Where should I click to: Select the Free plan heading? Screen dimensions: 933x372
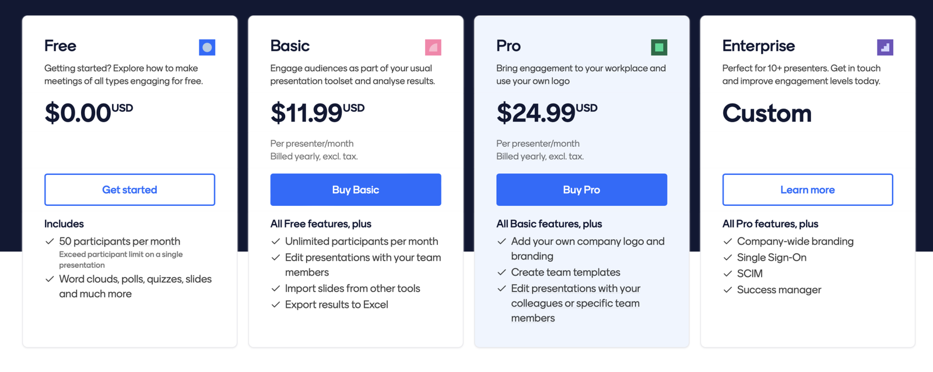(x=60, y=45)
